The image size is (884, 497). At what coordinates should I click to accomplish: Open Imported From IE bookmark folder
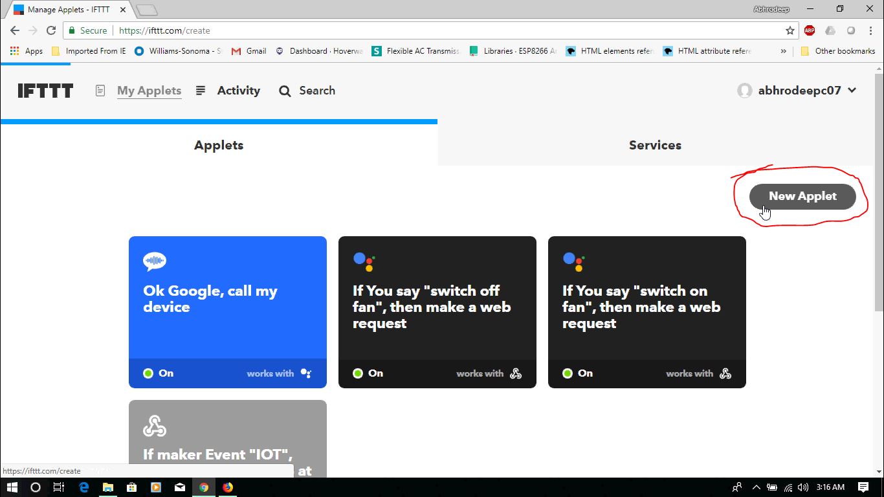[x=89, y=51]
